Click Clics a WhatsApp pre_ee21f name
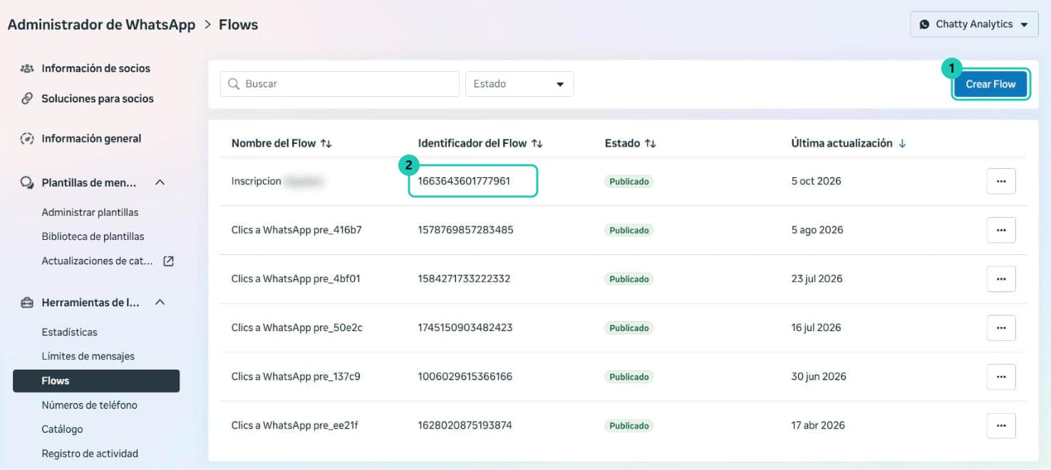 pos(295,426)
